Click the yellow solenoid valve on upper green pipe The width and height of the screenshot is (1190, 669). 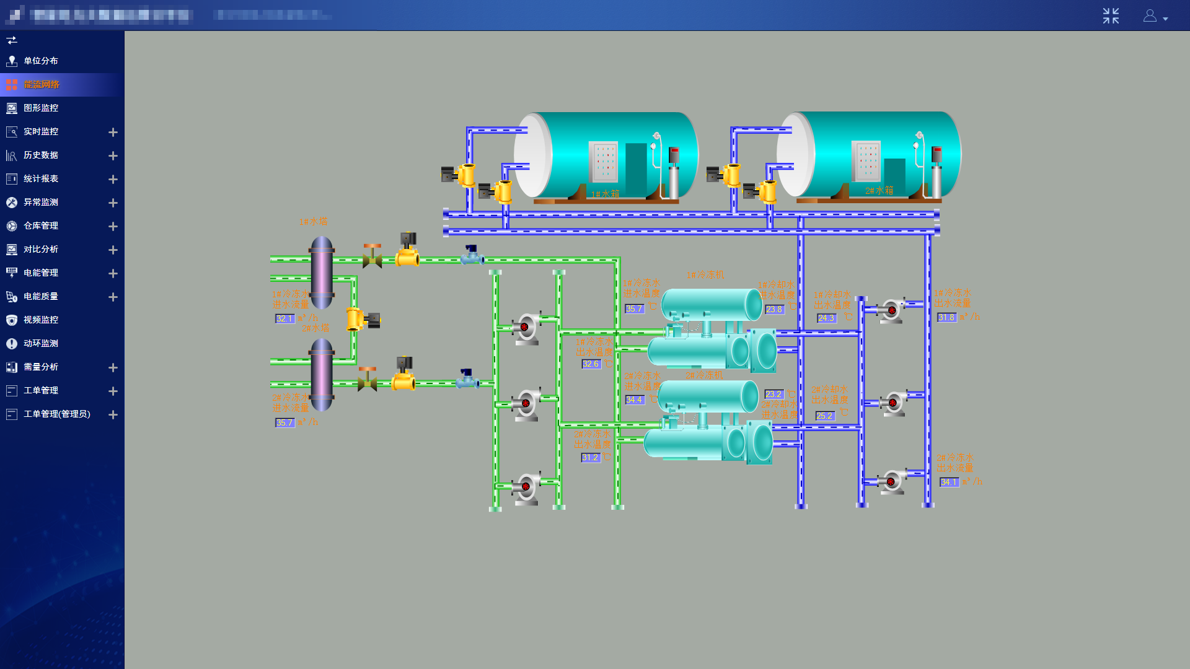coord(408,250)
